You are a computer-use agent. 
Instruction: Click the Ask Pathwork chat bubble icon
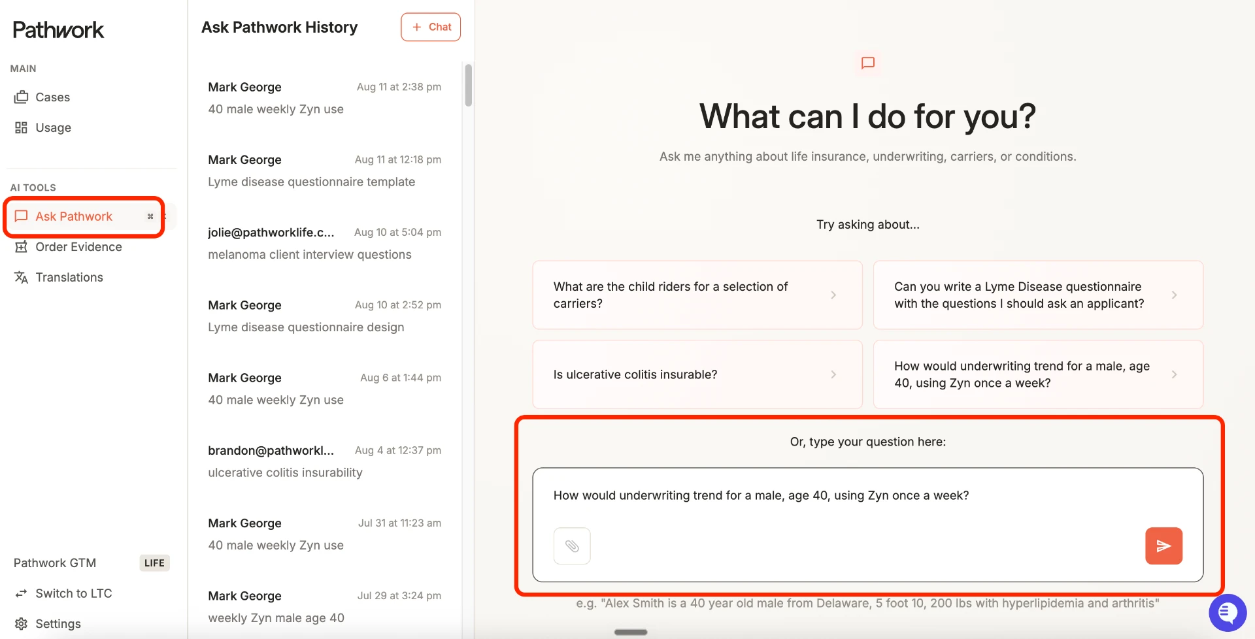[x=21, y=216]
